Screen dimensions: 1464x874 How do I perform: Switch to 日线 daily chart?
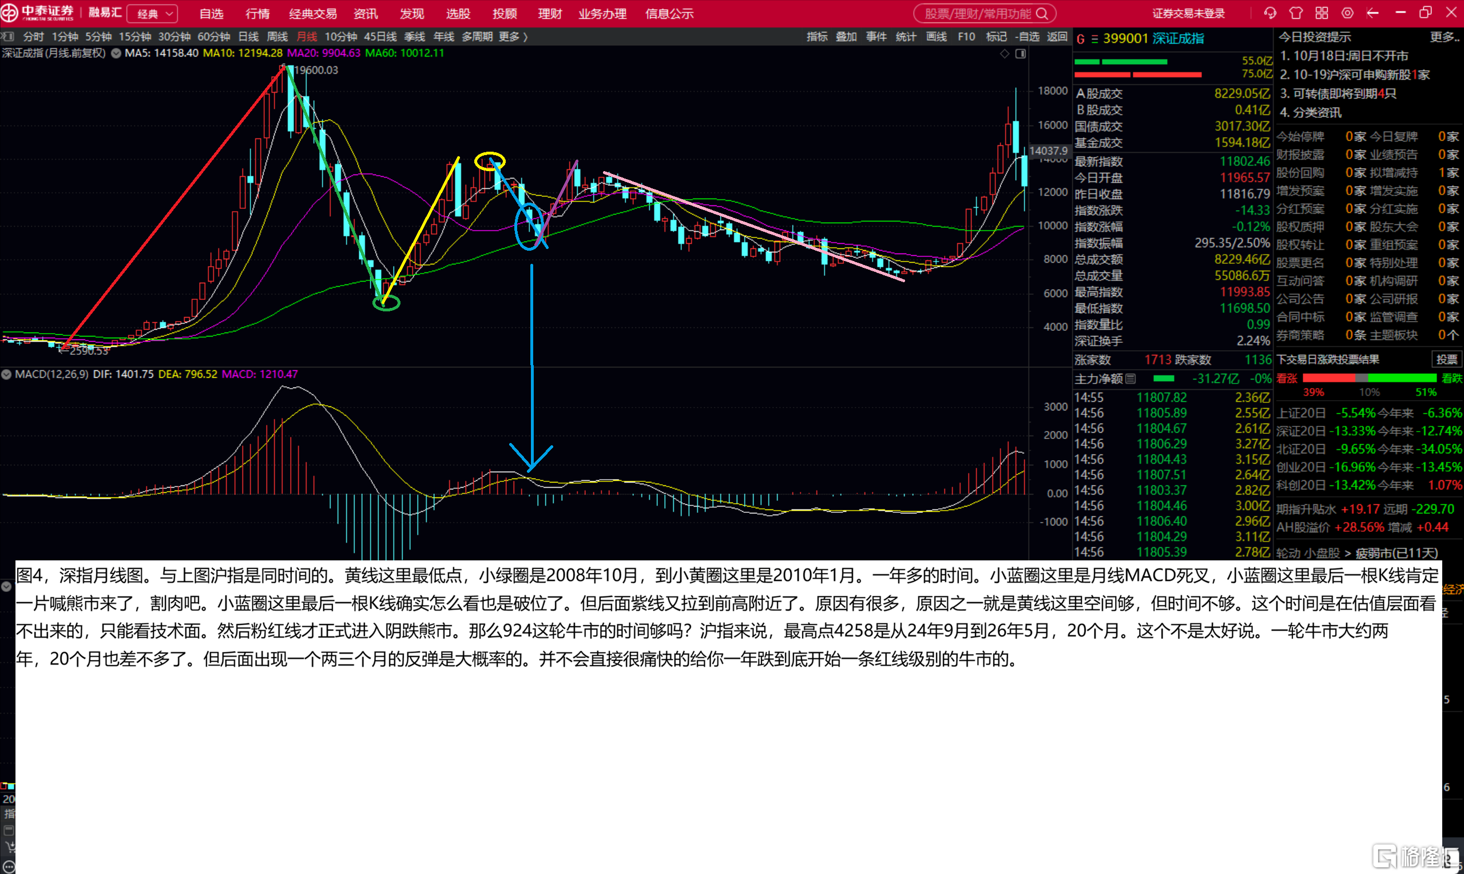coord(248,37)
